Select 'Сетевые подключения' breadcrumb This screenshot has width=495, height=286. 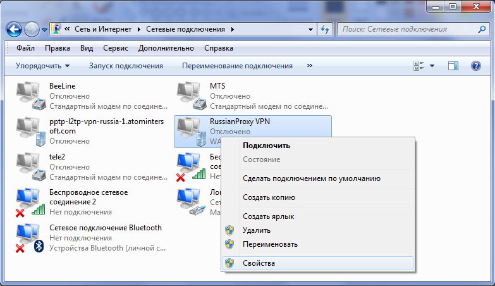point(185,29)
